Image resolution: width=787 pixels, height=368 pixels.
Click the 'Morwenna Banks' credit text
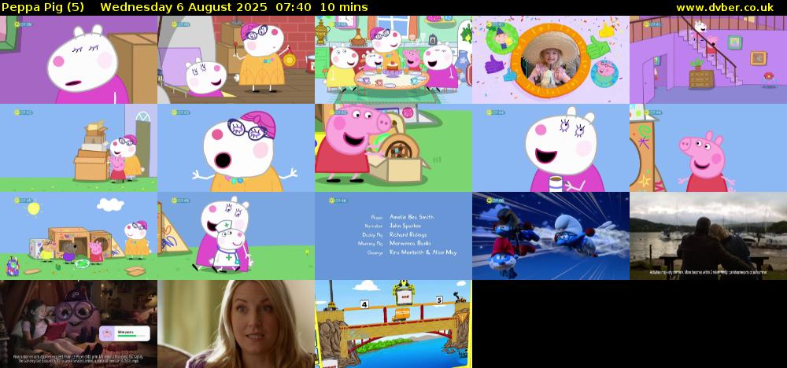click(x=410, y=244)
